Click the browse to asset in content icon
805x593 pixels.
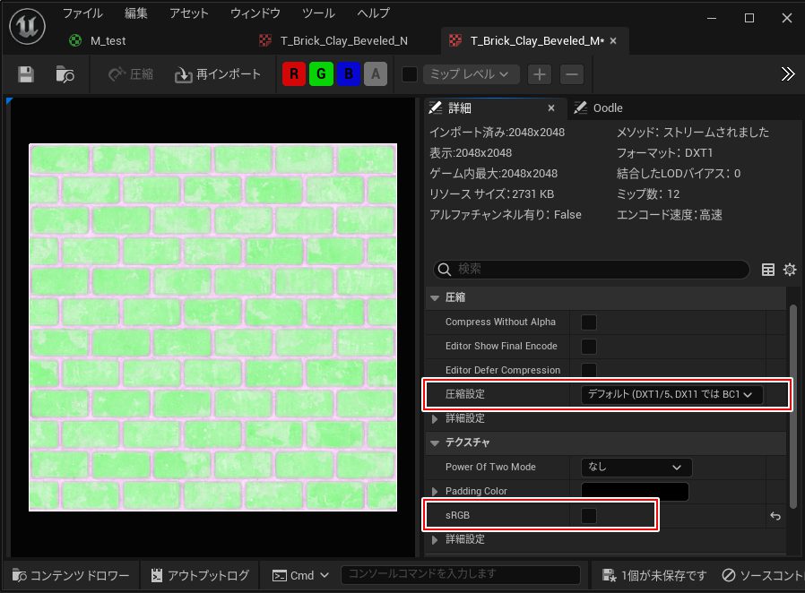click(x=65, y=74)
